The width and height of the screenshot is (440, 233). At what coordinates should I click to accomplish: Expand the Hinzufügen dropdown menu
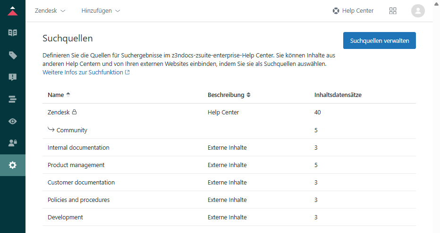pos(101,11)
